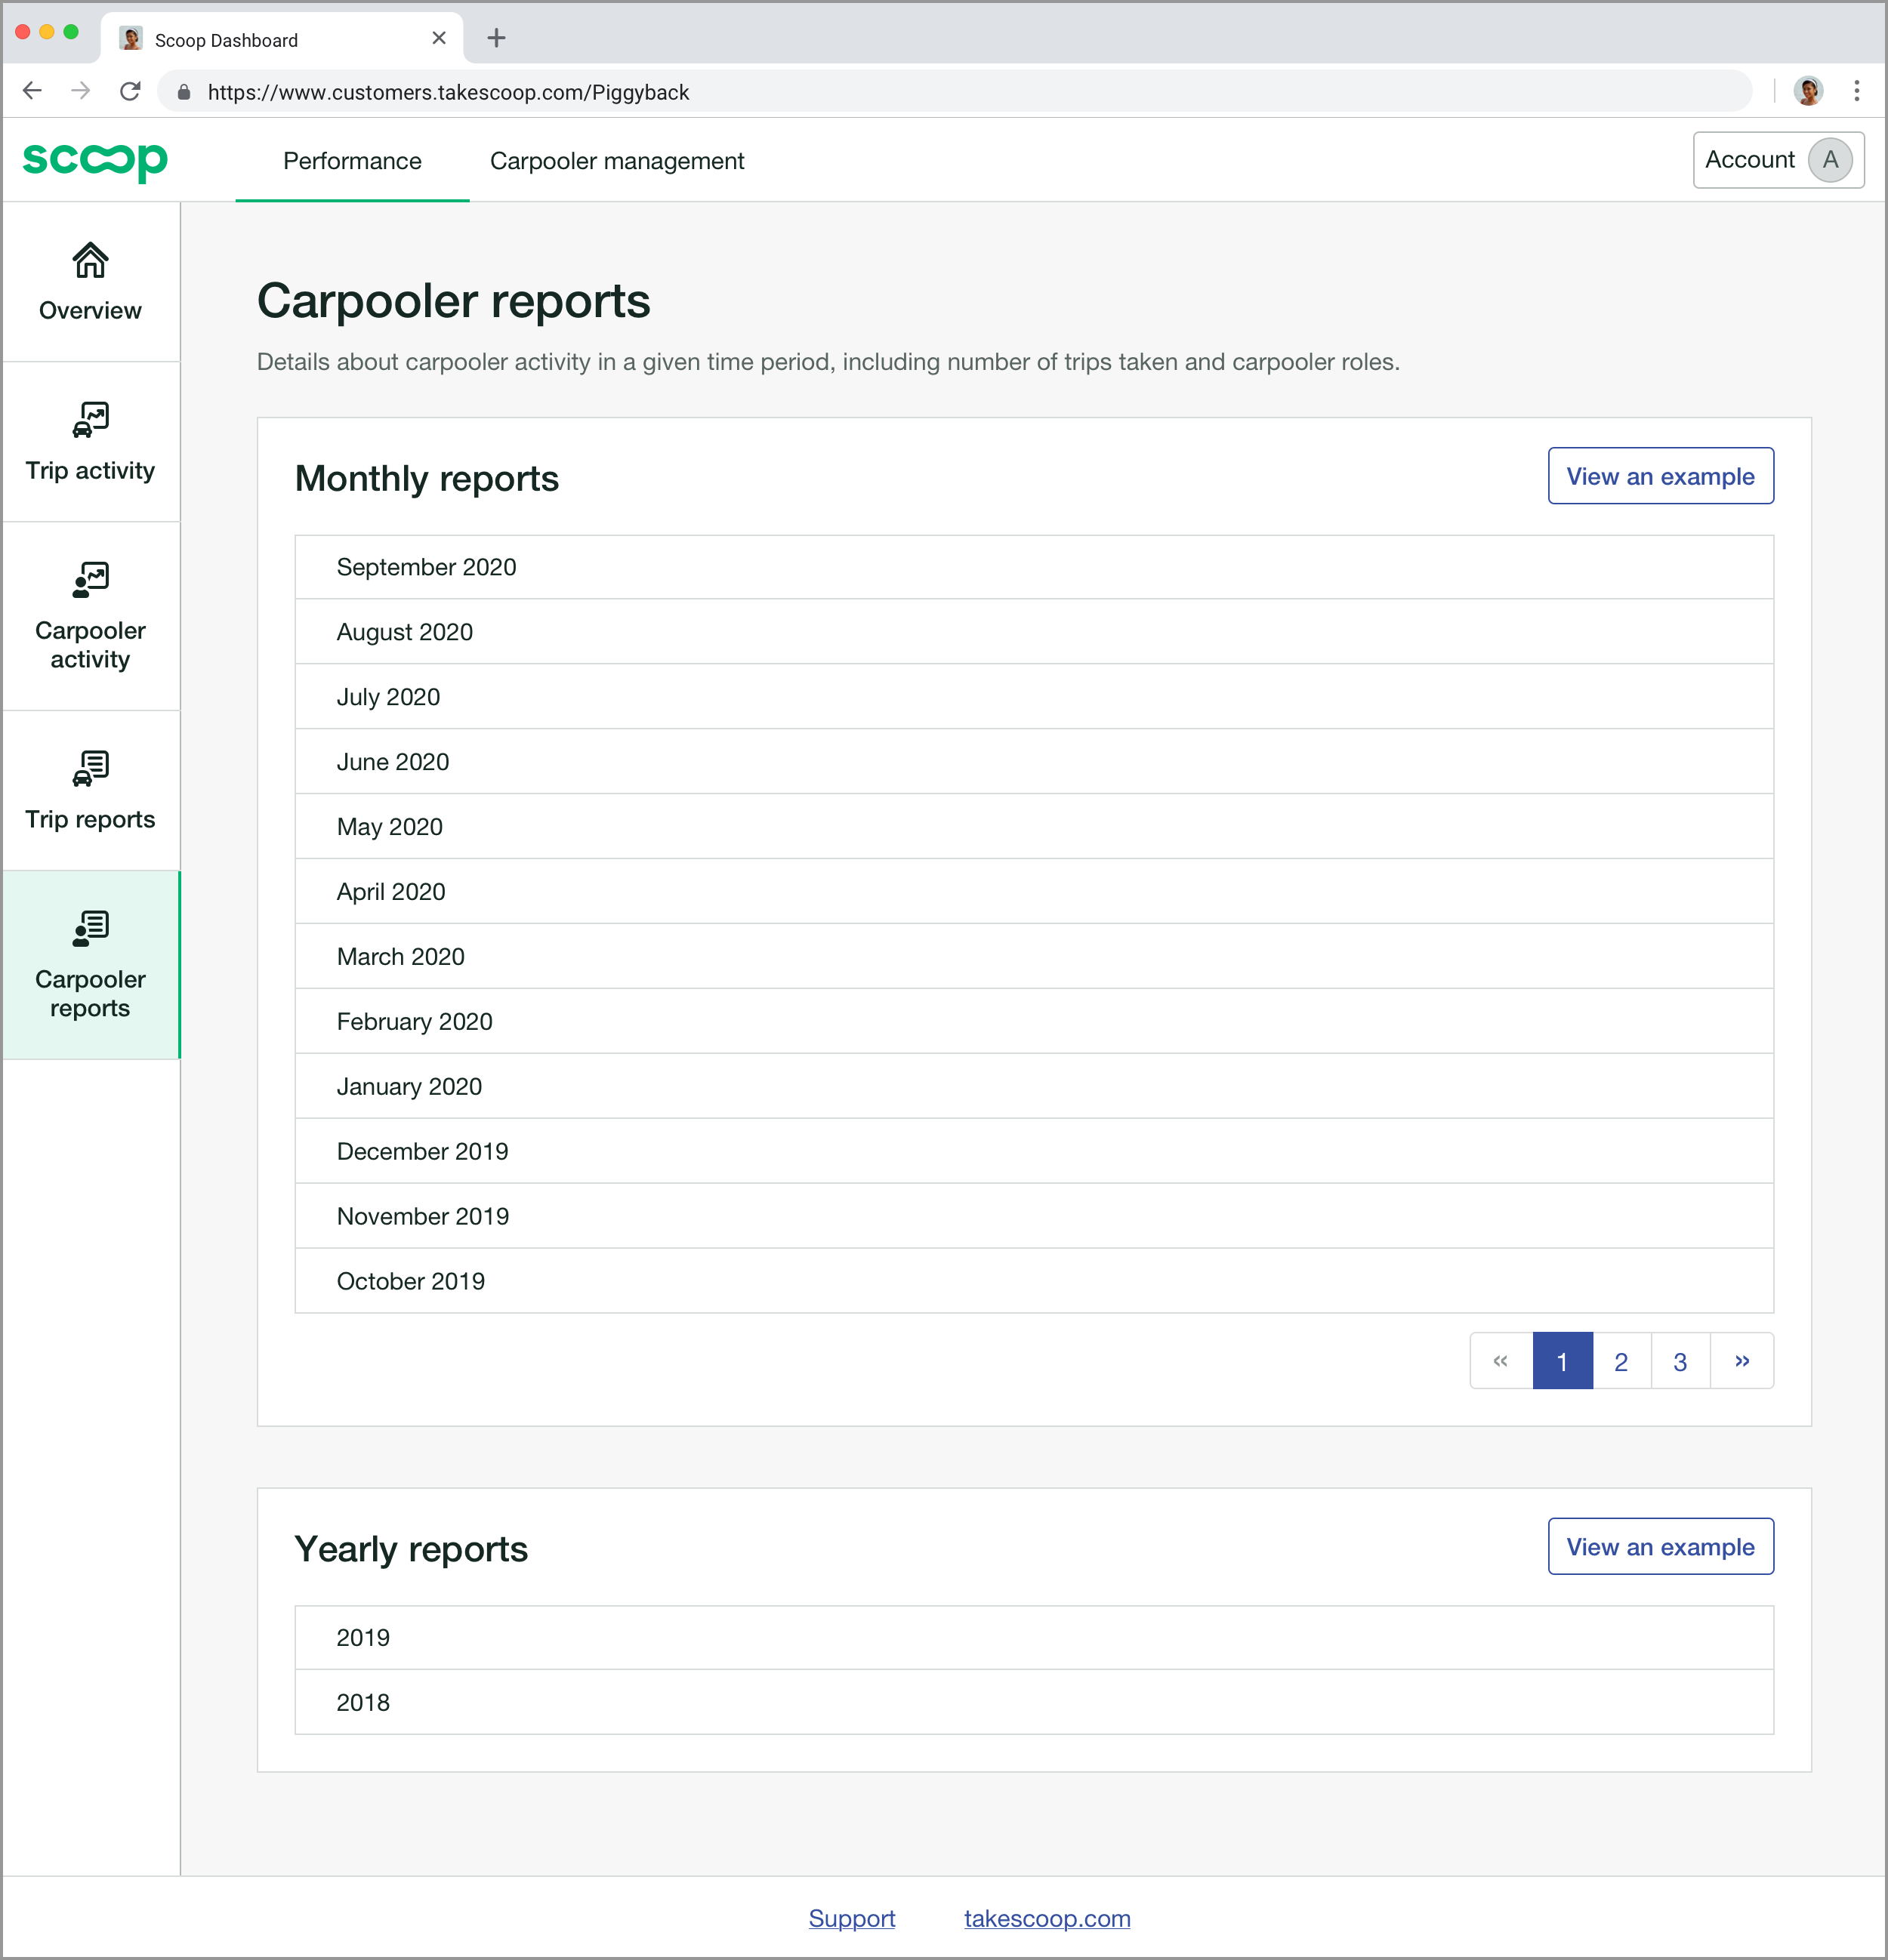The image size is (1888, 1960).
Task: Reload the page with the browser refresh icon
Action: [x=130, y=92]
